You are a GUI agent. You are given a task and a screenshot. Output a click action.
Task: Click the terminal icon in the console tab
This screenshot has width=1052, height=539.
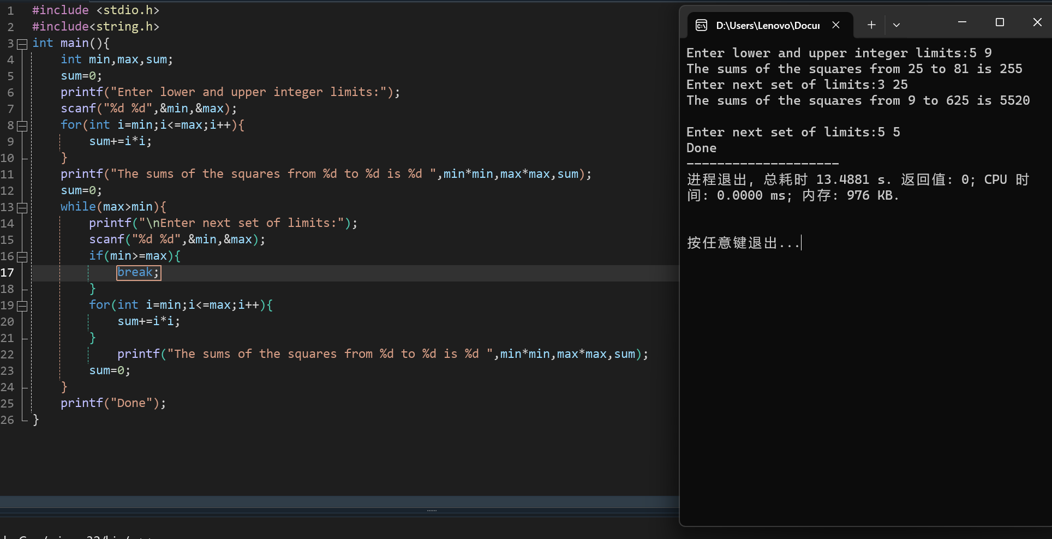(701, 25)
